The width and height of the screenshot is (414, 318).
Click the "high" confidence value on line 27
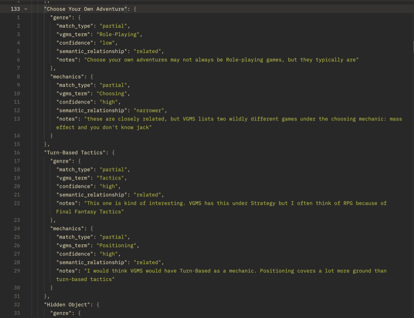pos(109,254)
